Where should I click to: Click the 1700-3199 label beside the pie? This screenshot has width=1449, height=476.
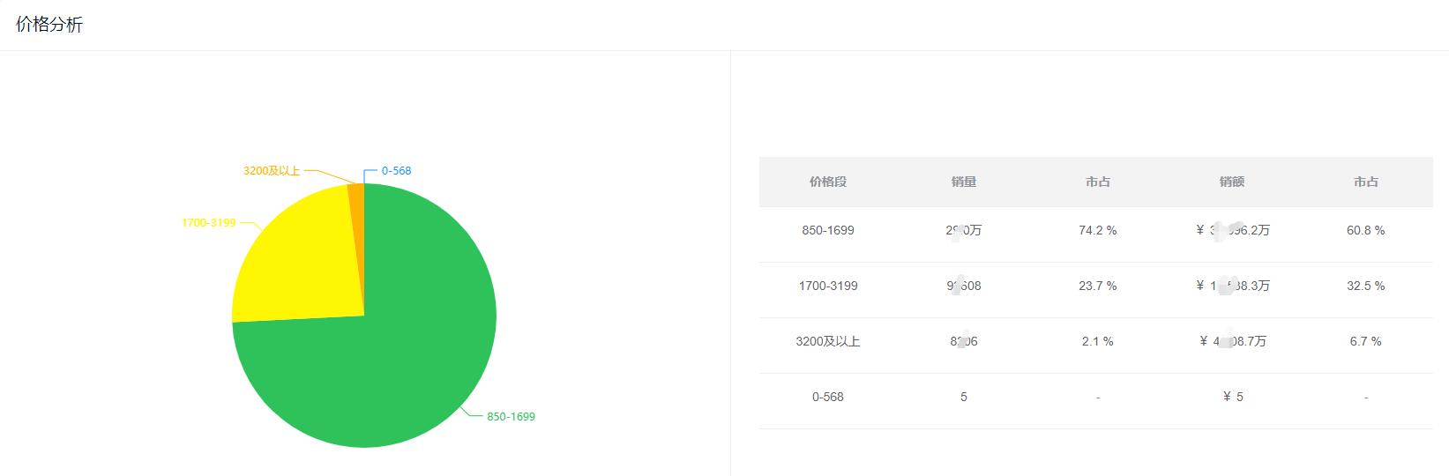point(209,223)
